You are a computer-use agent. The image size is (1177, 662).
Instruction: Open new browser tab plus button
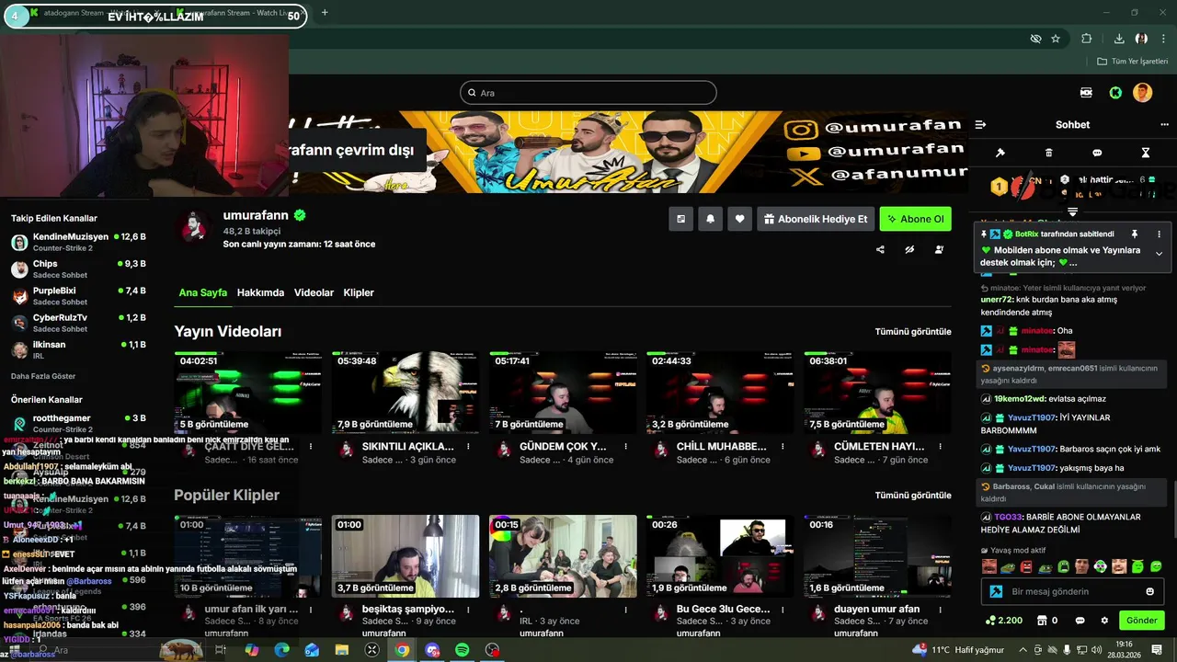(325, 13)
